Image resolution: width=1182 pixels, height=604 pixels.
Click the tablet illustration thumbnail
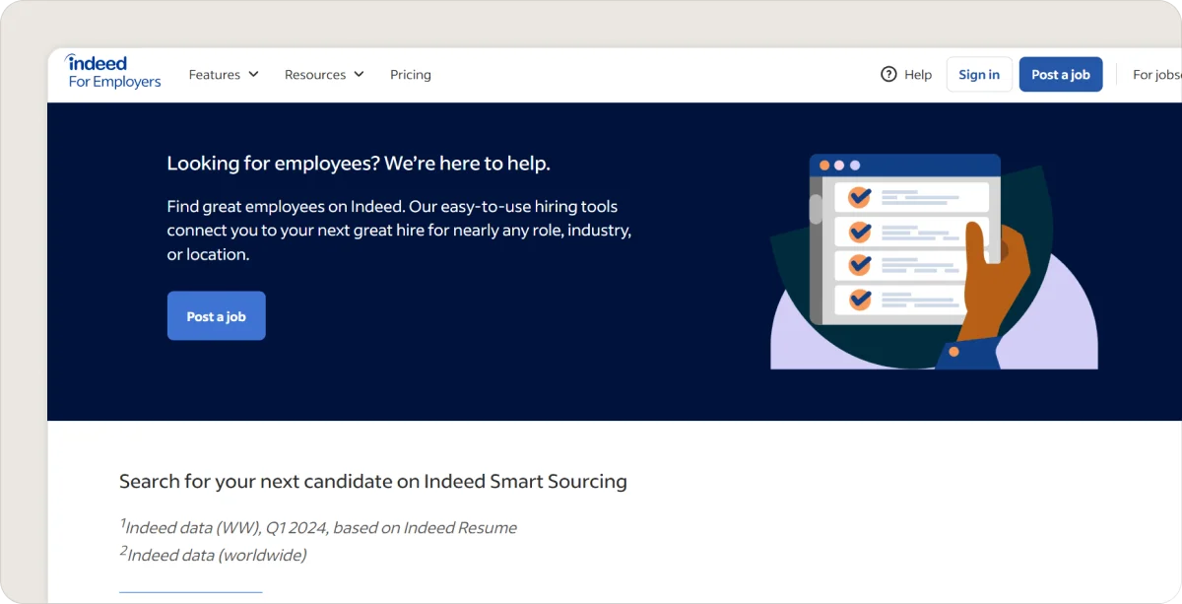point(934,259)
